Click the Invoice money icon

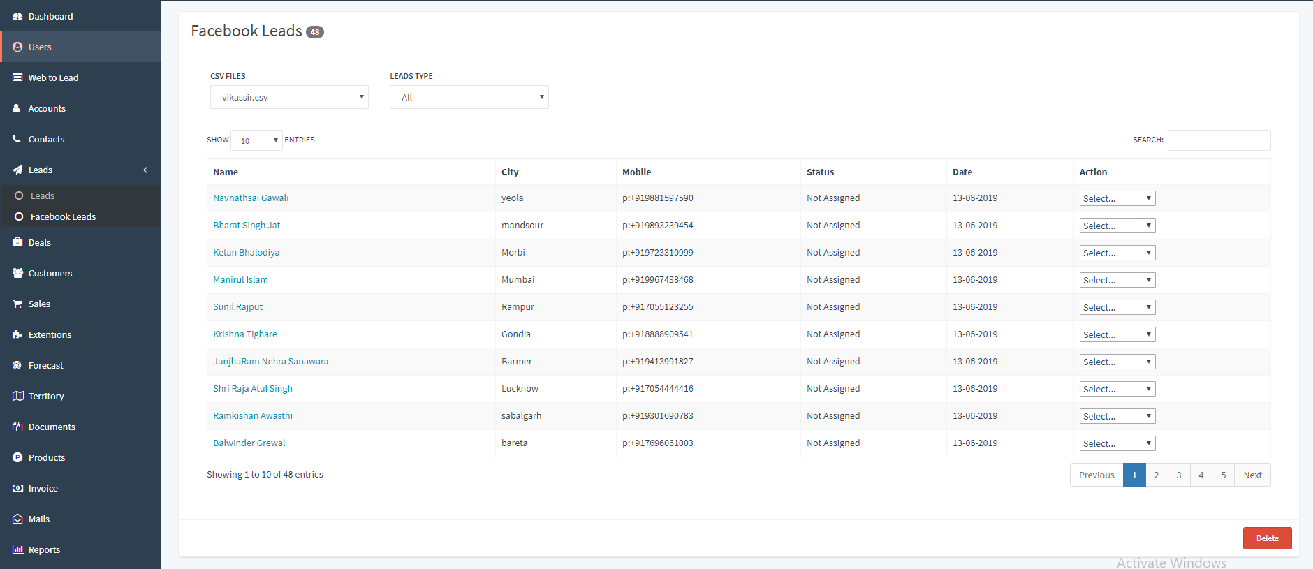click(17, 488)
